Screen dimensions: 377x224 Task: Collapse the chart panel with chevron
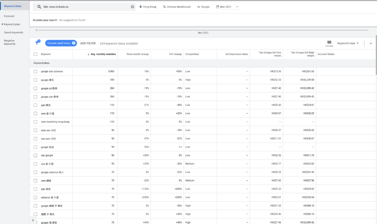pos(371,43)
